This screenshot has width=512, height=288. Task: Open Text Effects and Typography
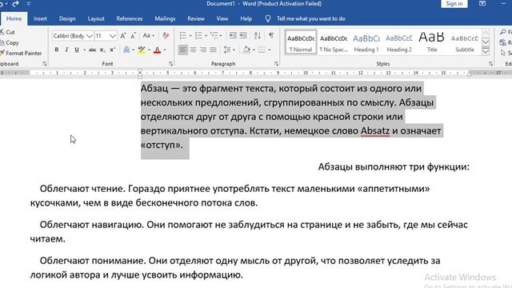click(126, 50)
